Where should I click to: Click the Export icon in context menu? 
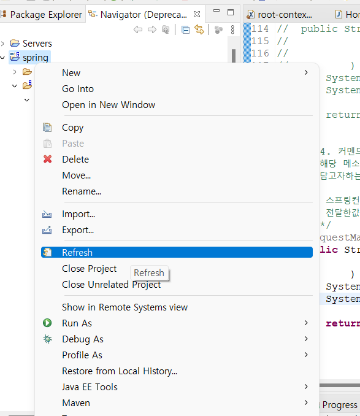click(x=47, y=230)
